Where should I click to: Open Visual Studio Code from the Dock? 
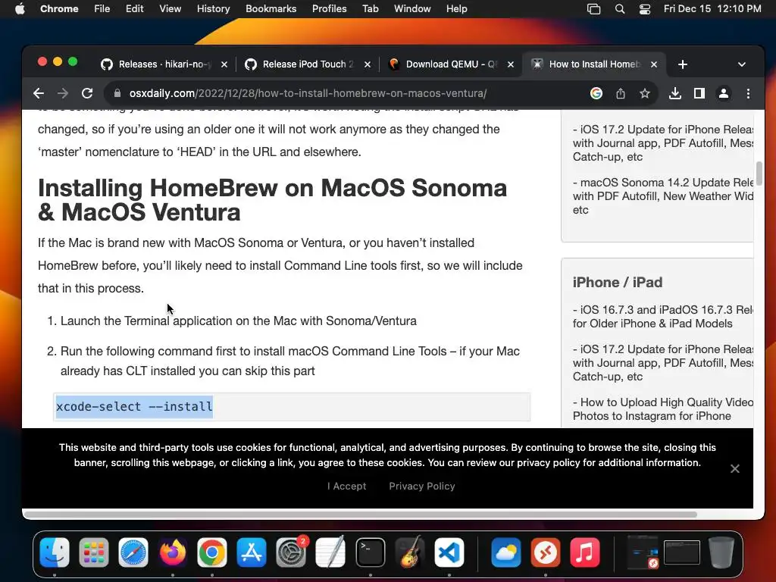pos(449,552)
